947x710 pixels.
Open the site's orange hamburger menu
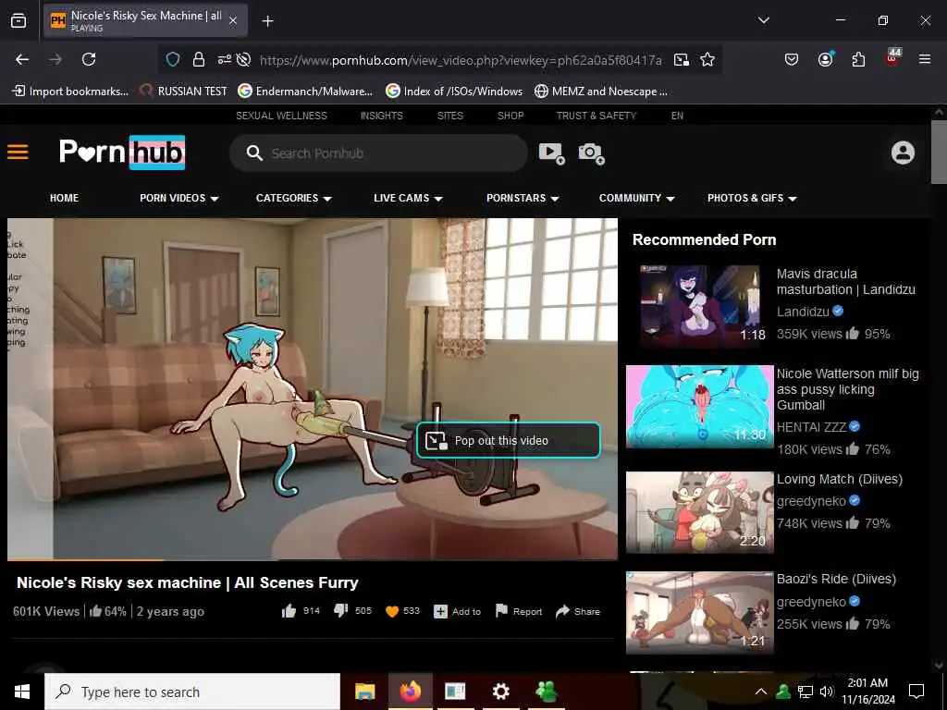coord(18,152)
